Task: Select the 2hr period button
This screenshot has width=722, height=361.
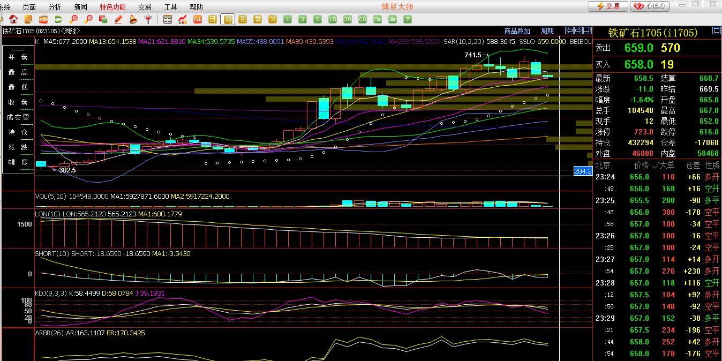Action: tap(378, 19)
